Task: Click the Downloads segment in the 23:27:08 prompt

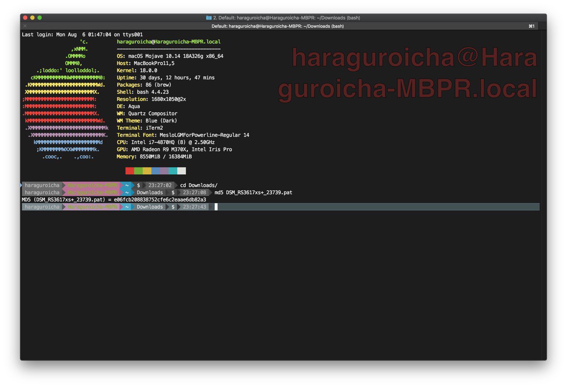Action: tap(150, 192)
